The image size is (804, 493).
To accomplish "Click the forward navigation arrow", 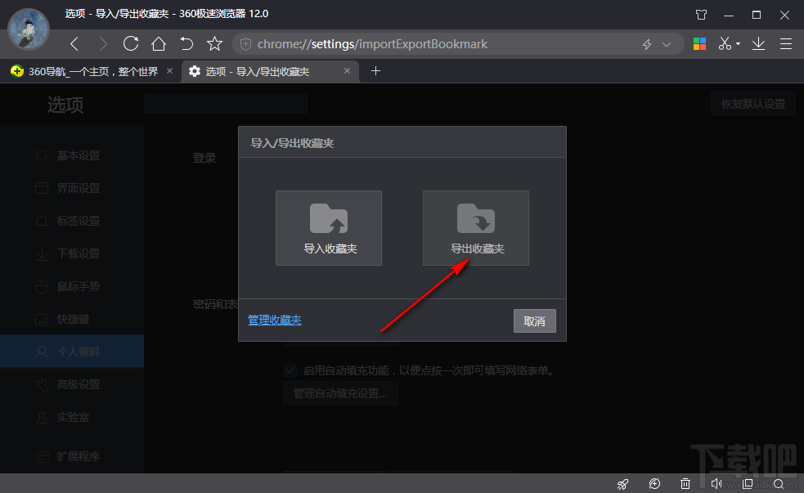I will 103,44.
